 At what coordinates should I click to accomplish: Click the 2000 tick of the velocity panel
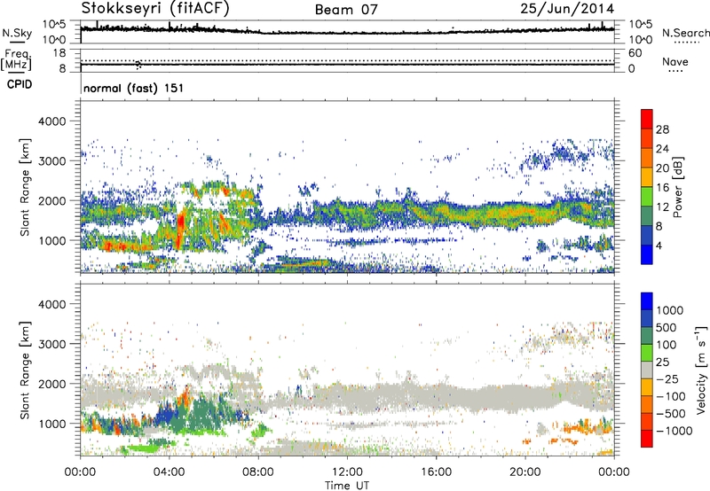tap(51, 384)
